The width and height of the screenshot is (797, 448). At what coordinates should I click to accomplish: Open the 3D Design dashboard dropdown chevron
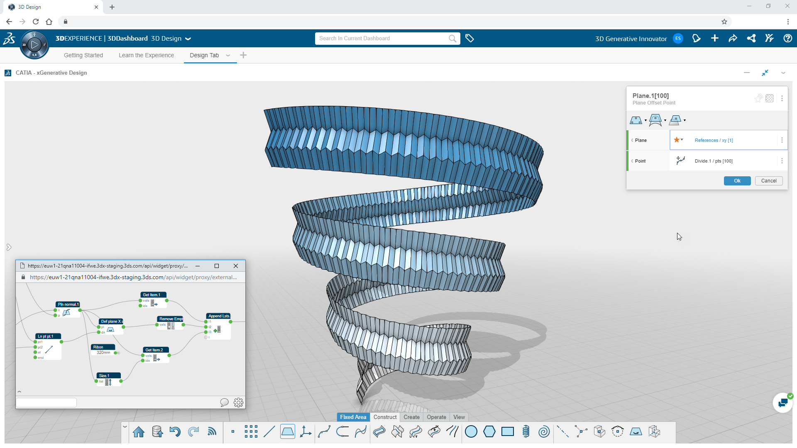pyautogui.click(x=188, y=39)
